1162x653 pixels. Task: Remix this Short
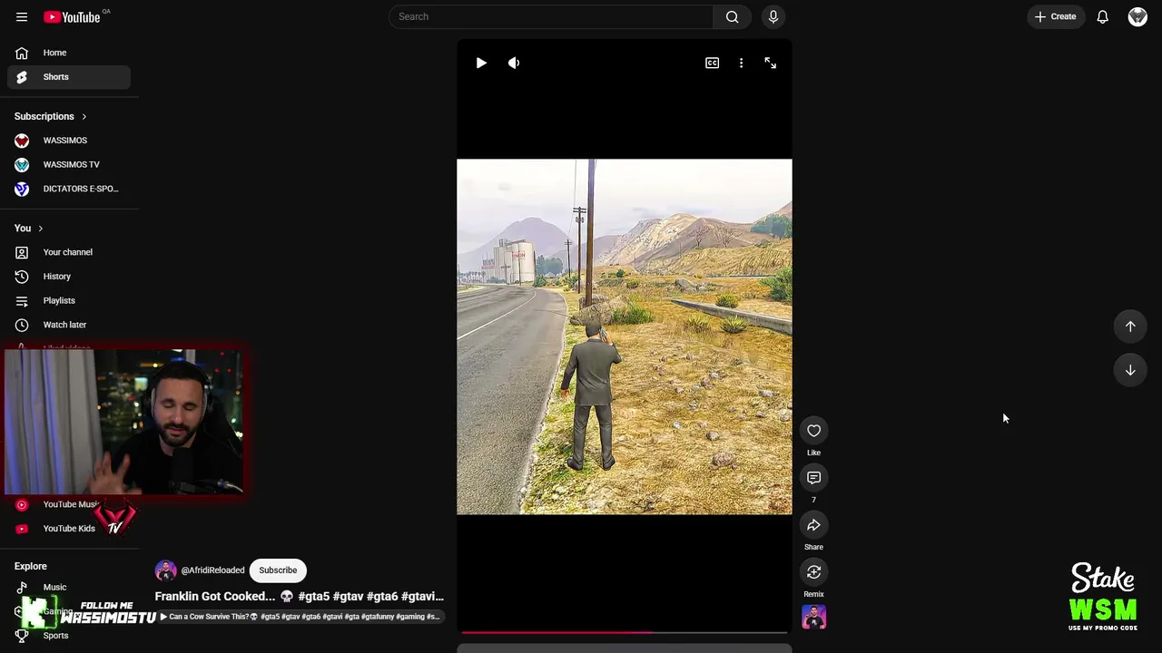point(813,572)
